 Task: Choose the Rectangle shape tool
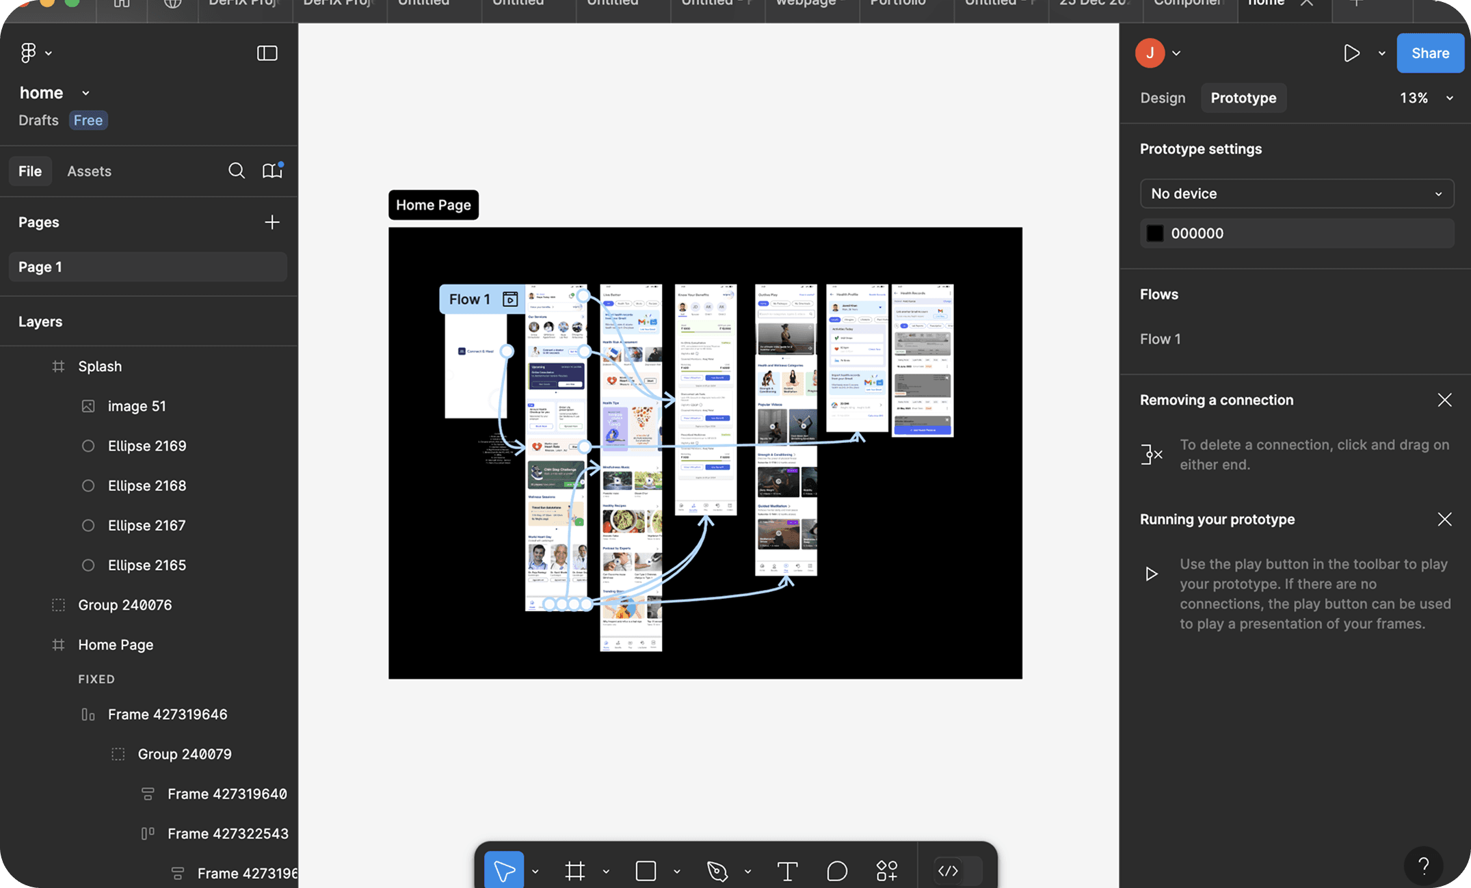(646, 870)
